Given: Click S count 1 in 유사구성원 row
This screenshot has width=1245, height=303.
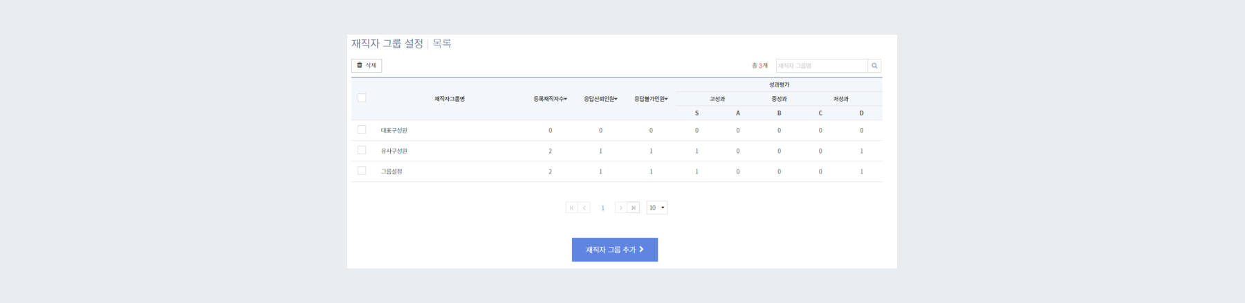Looking at the screenshot, I should pos(697,151).
